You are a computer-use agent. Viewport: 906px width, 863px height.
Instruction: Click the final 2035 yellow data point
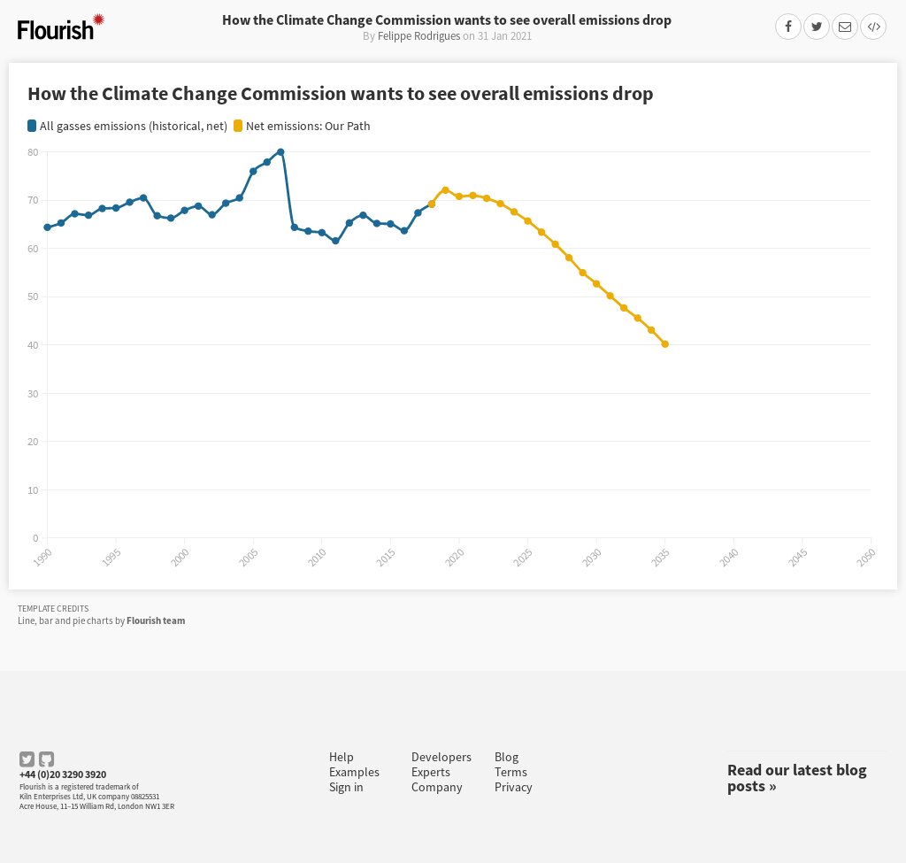(x=664, y=344)
